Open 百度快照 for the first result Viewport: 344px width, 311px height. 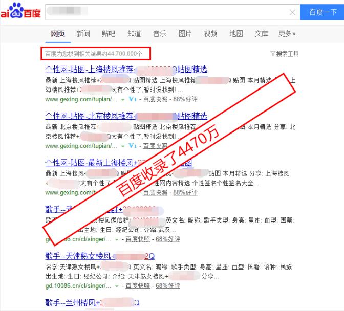coord(155,99)
